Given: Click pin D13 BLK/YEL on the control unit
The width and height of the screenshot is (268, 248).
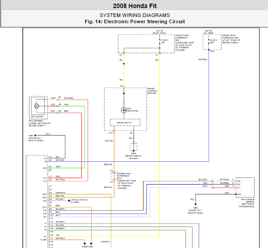Looking at the screenshot, I should (x=57, y=225).
